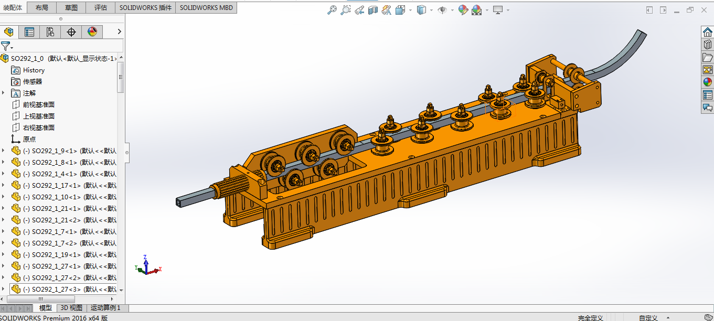
Task: Click the Zoom to Fit icon
Action: pyautogui.click(x=332, y=10)
